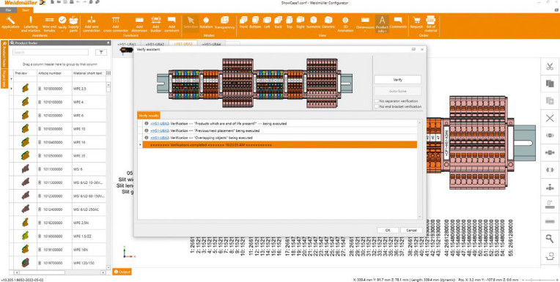Click the Verify results vertical scrollbar
560x282 pixels.
pyautogui.click(x=419, y=169)
